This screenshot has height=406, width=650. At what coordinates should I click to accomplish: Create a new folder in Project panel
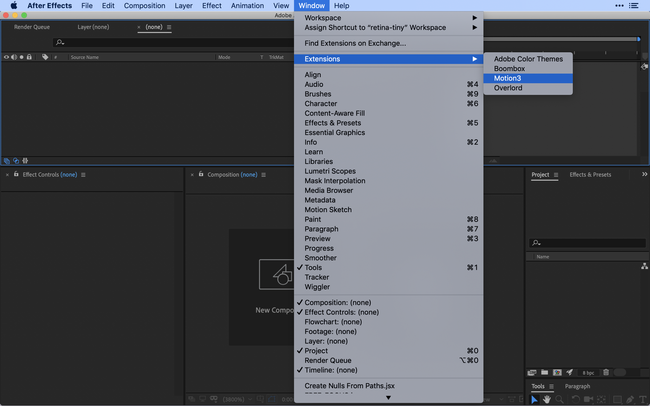click(544, 372)
